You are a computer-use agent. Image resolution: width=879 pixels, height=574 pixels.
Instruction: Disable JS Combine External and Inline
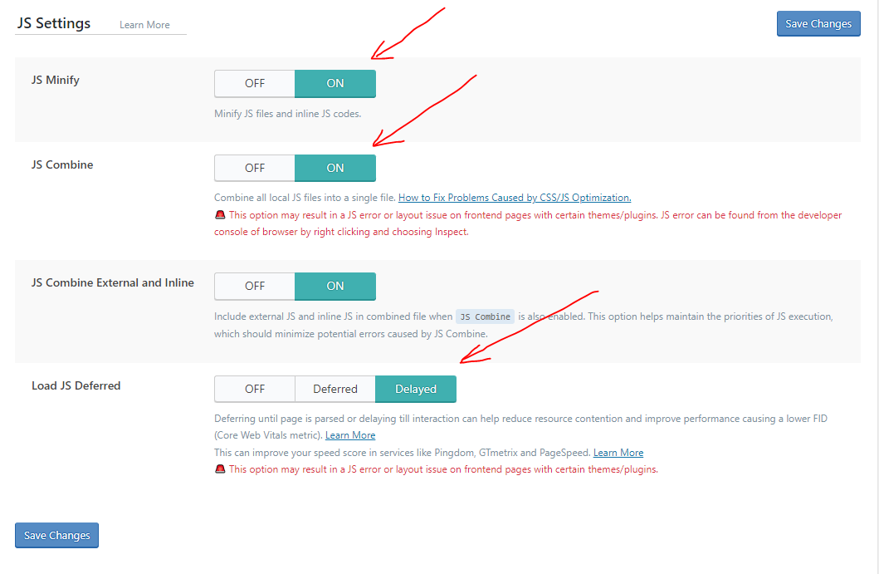pos(255,286)
